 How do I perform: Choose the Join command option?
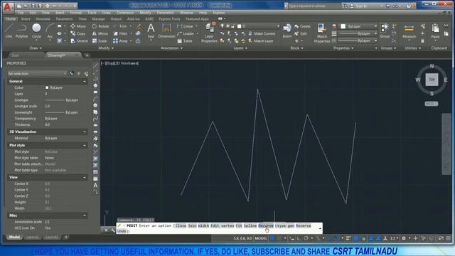[x=192, y=225]
